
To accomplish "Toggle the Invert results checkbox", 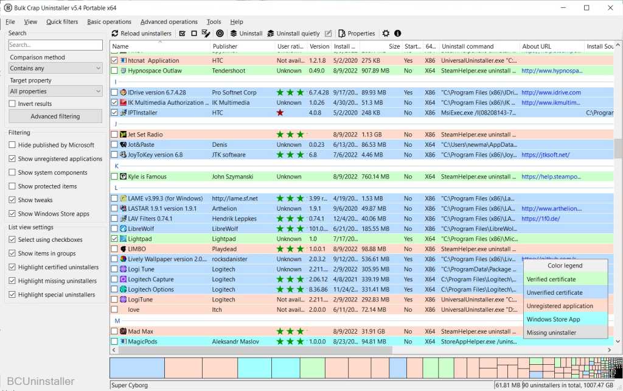I will point(12,104).
